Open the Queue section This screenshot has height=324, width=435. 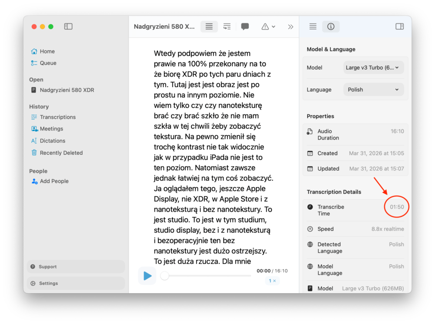(x=48, y=63)
